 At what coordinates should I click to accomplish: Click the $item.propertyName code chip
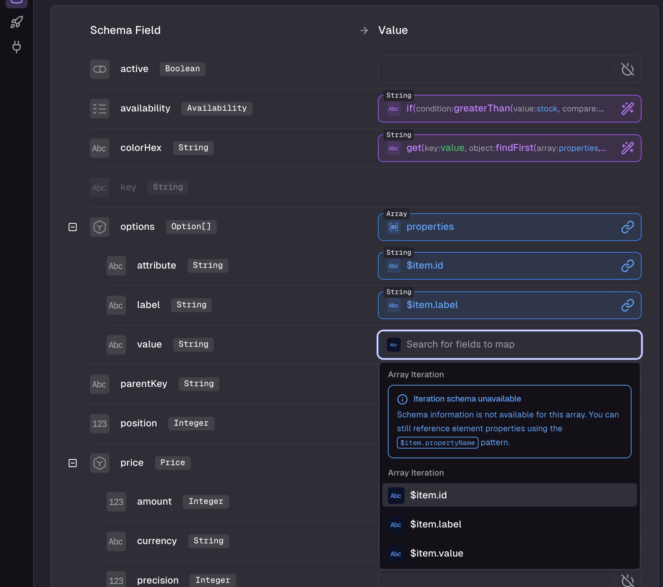437,443
